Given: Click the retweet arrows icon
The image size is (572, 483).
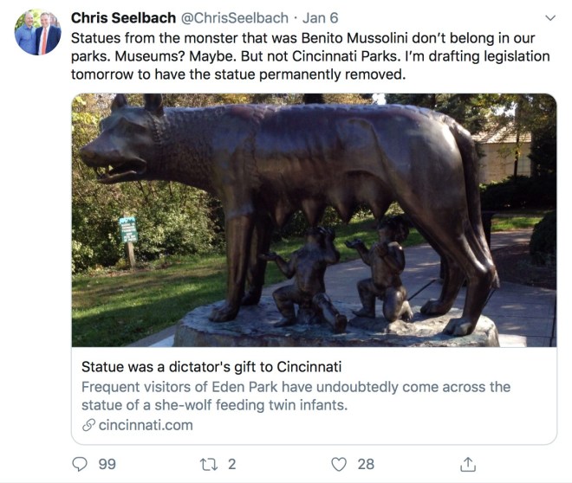Looking at the screenshot, I should [208, 464].
